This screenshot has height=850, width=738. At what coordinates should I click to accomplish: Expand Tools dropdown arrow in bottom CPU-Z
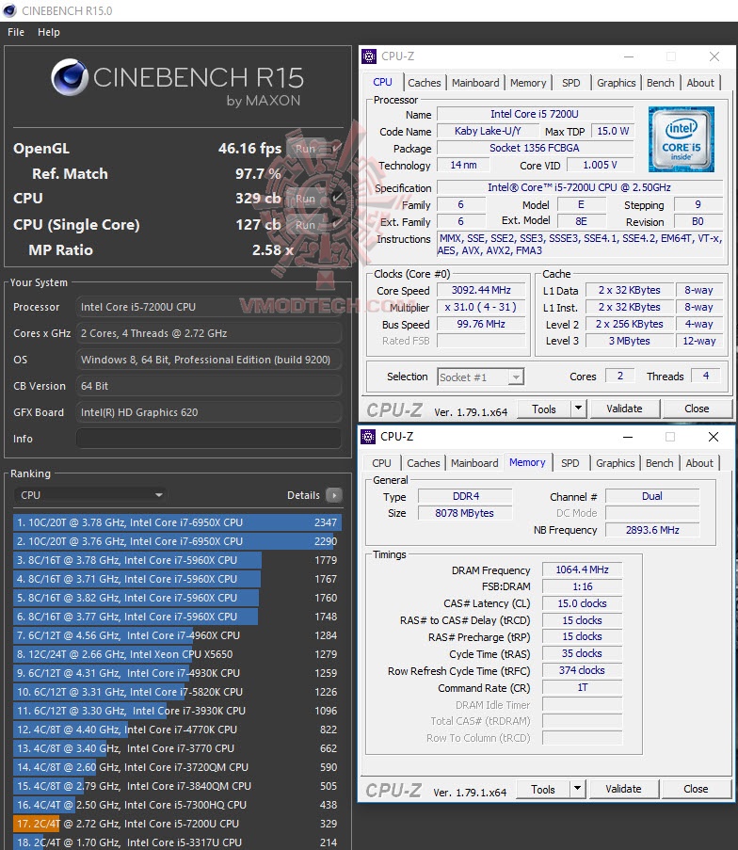click(577, 789)
